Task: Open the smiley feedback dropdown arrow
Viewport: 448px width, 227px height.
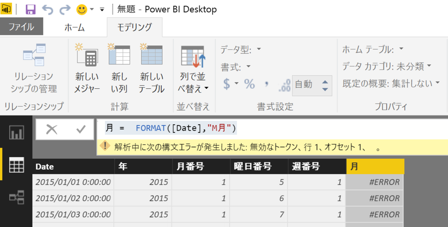Action: [x=92, y=10]
